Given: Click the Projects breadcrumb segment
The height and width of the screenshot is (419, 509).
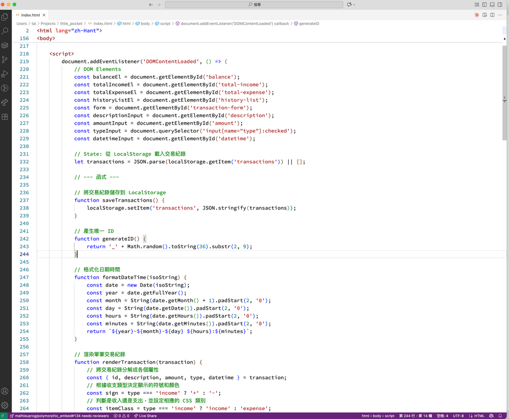Looking at the screenshot, I should 48,24.
